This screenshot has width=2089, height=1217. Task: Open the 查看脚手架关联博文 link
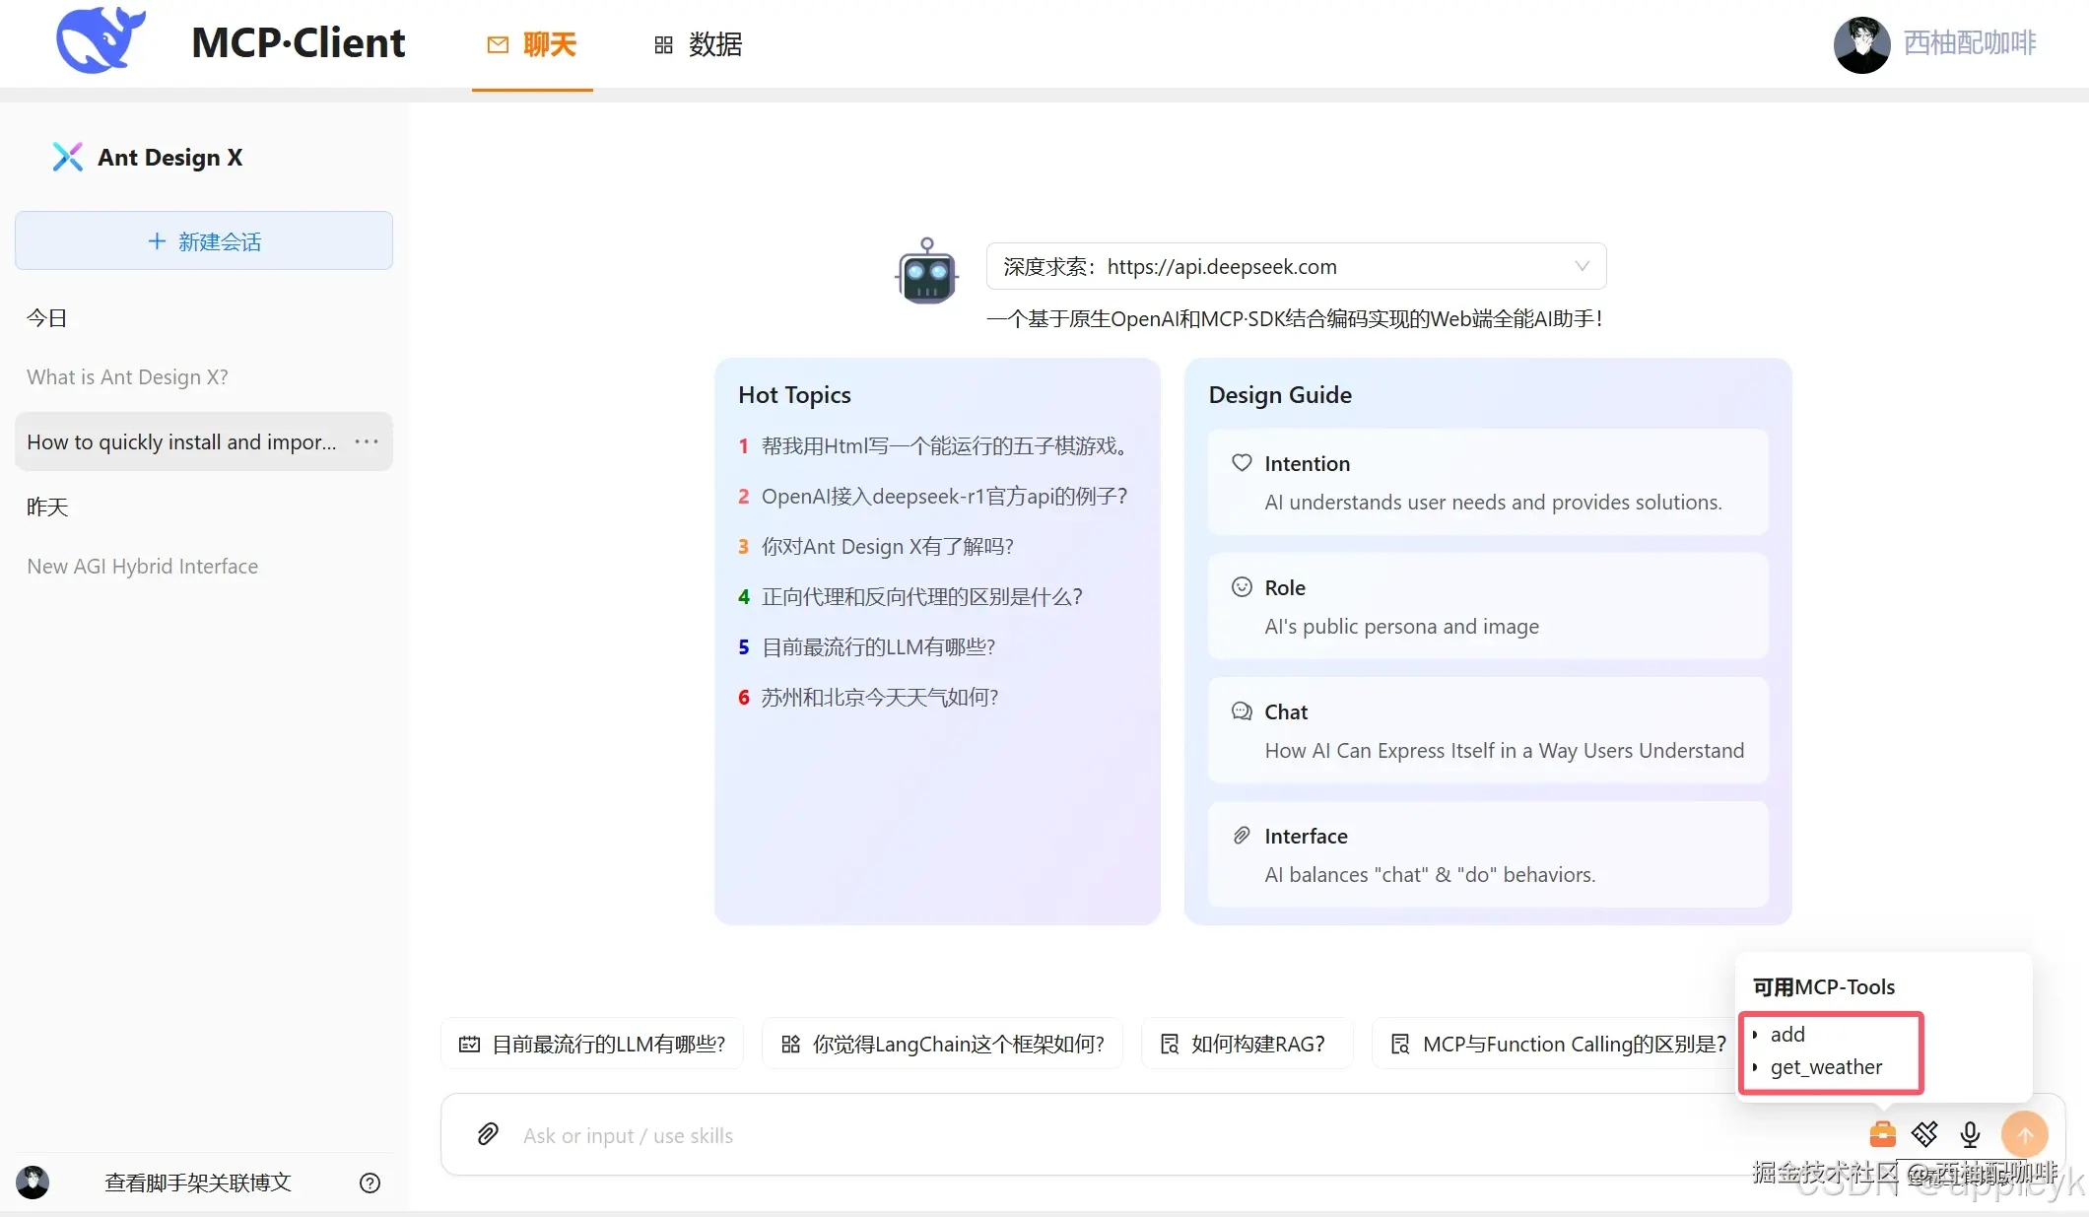tap(197, 1183)
